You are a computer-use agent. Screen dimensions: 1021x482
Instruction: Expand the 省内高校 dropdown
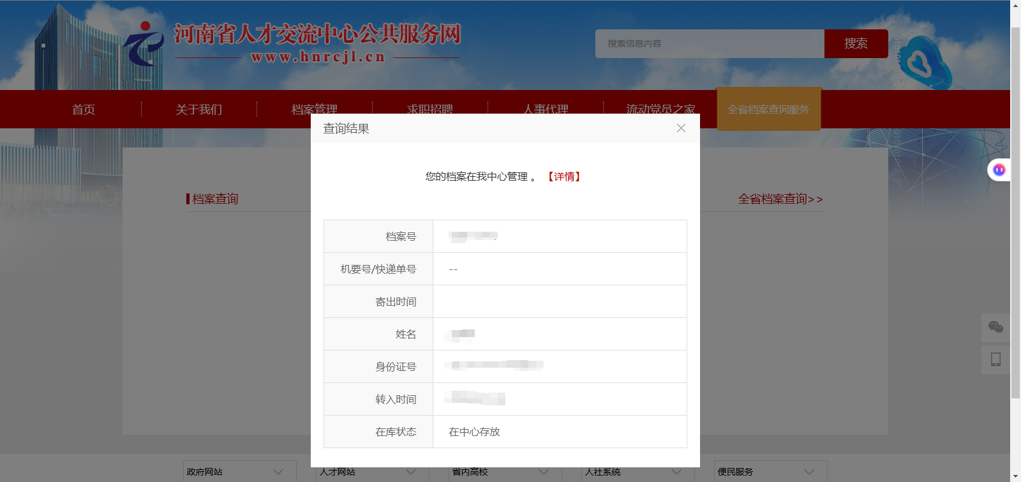coord(505,472)
